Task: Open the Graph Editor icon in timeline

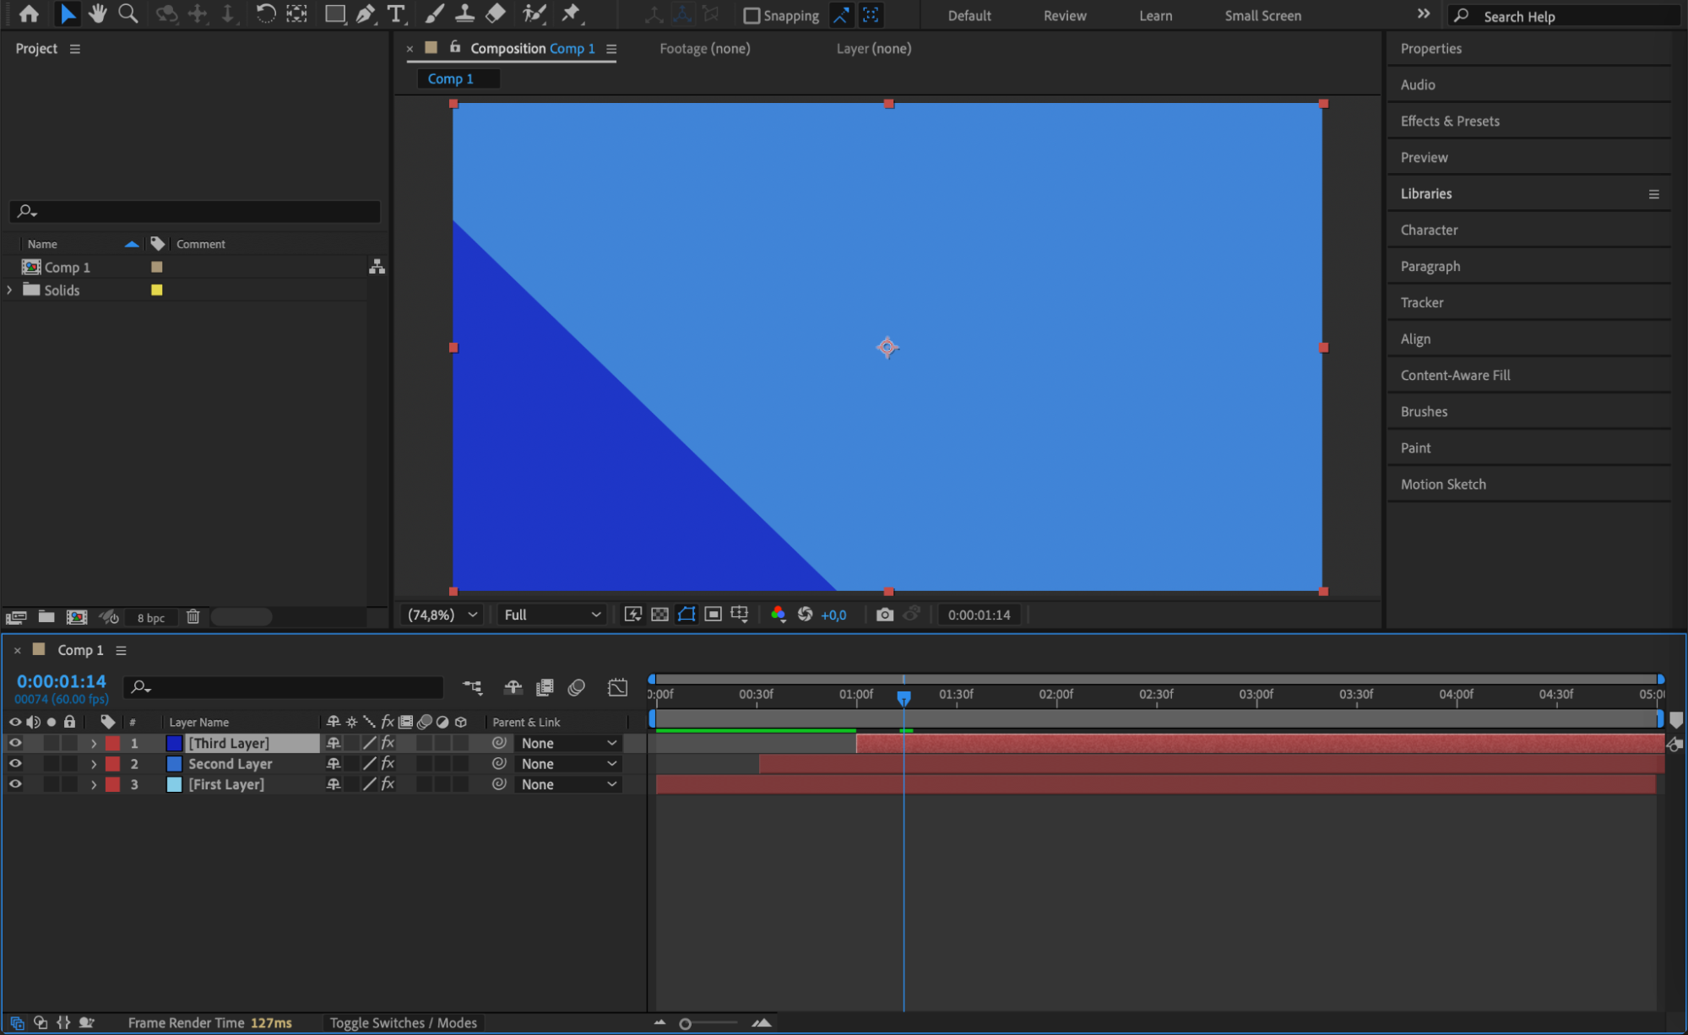Action: pos(617,687)
